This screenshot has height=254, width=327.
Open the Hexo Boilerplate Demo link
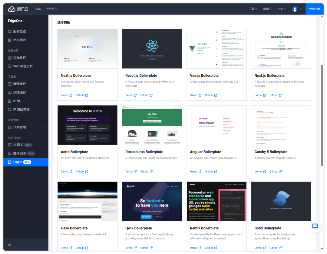pyautogui.click(x=64, y=248)
